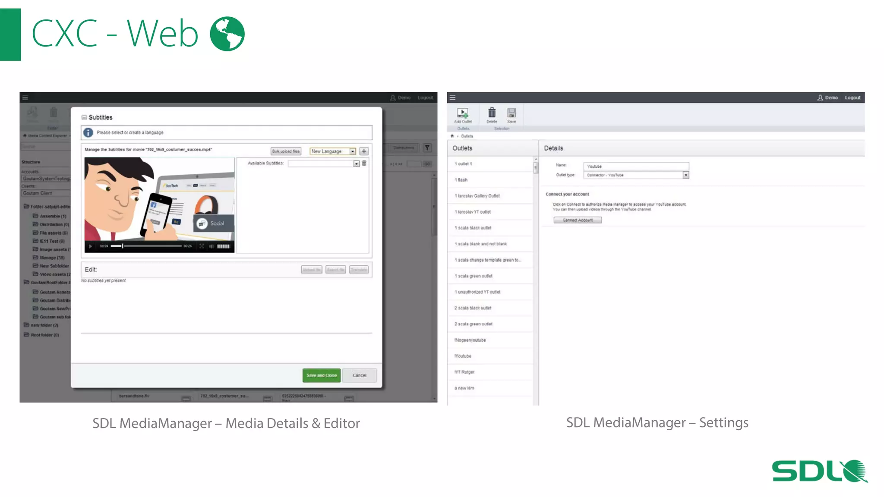Click the Save and Close button
This screenshot has height=497, width=884.
(x=322, y=375)
